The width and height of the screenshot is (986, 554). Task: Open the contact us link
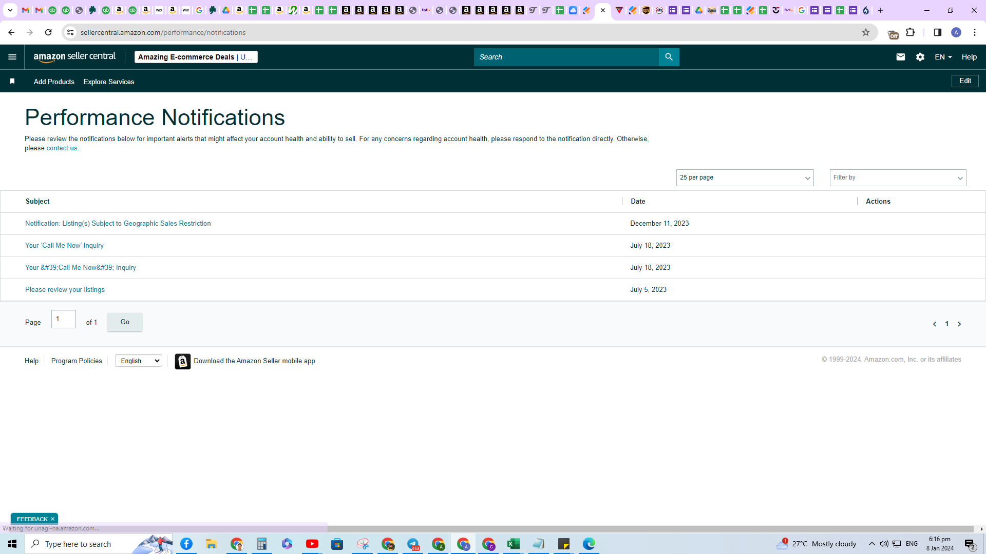point(62,148)
